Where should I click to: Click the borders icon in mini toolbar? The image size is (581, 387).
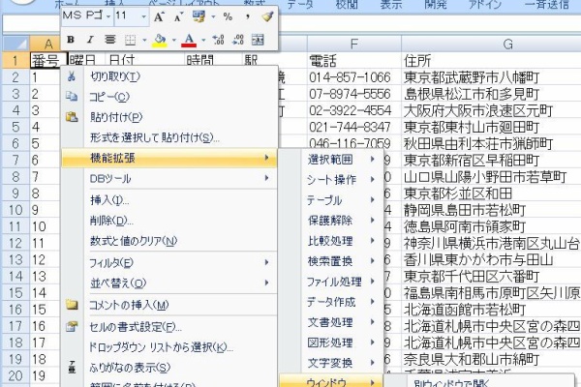tap(130, 40)
